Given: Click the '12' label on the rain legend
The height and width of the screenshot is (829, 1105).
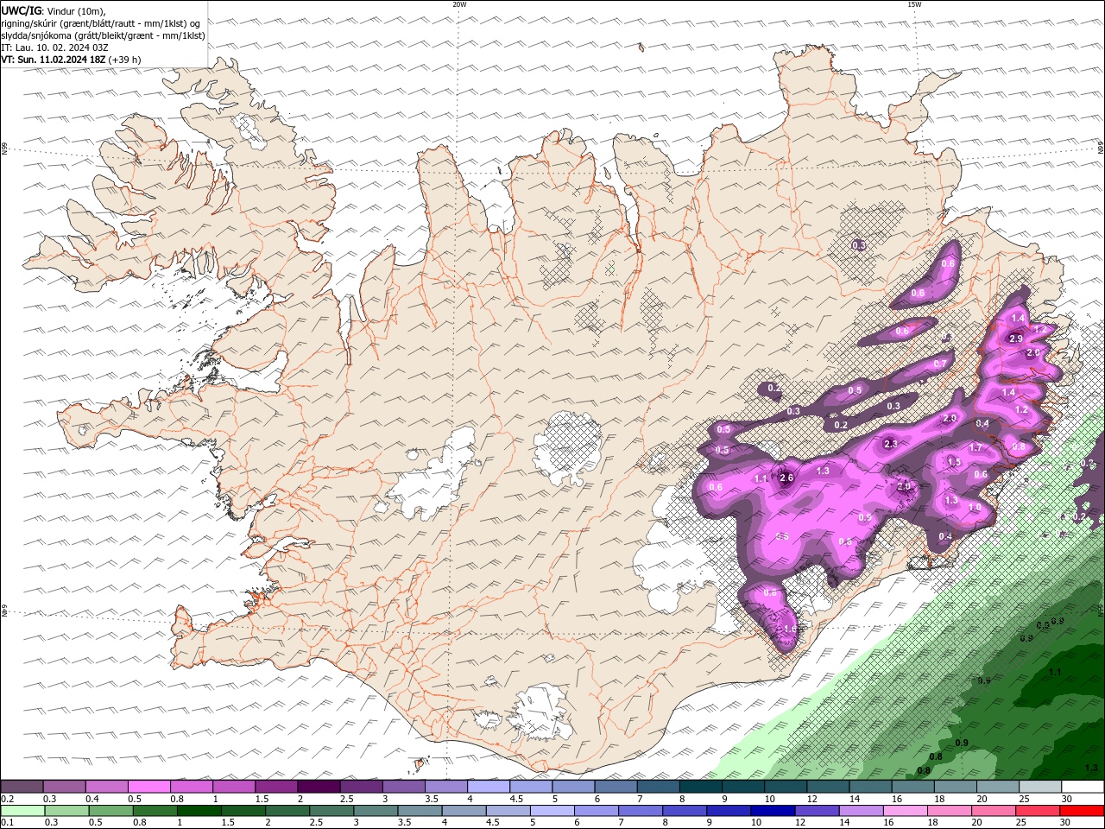Looking at the screenshot, I should coord(799,823).
